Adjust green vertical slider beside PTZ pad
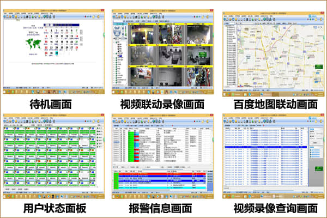 point(126,31)
